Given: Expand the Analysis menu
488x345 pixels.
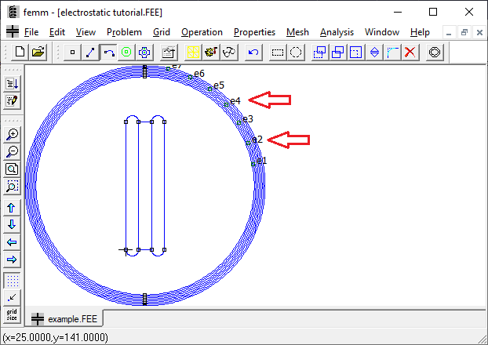Looking at the screenshot, I should click(x=337, y=32).
